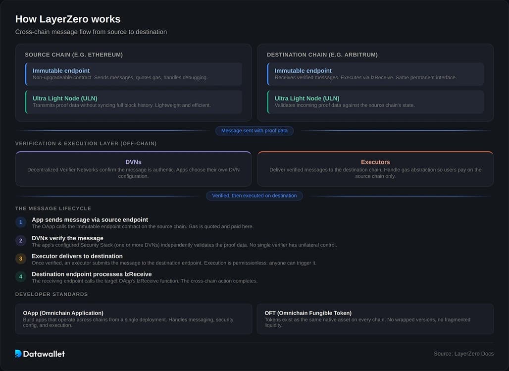Click the DVNs card
This screenshot has height=371, width=509.
tap(134, 169)
